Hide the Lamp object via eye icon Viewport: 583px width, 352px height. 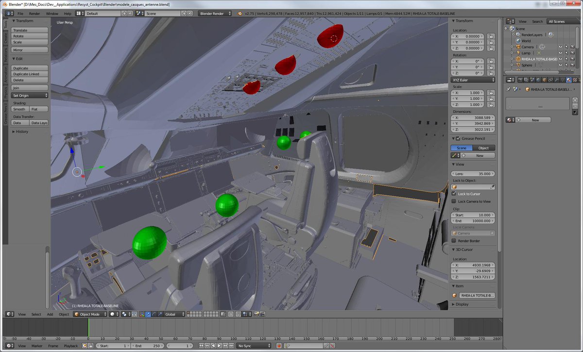point(560,53)
